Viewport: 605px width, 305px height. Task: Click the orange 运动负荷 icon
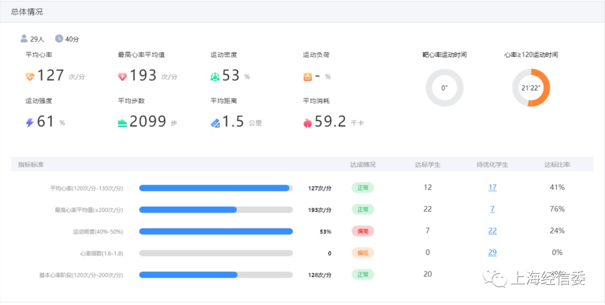[x=308, y=76]
